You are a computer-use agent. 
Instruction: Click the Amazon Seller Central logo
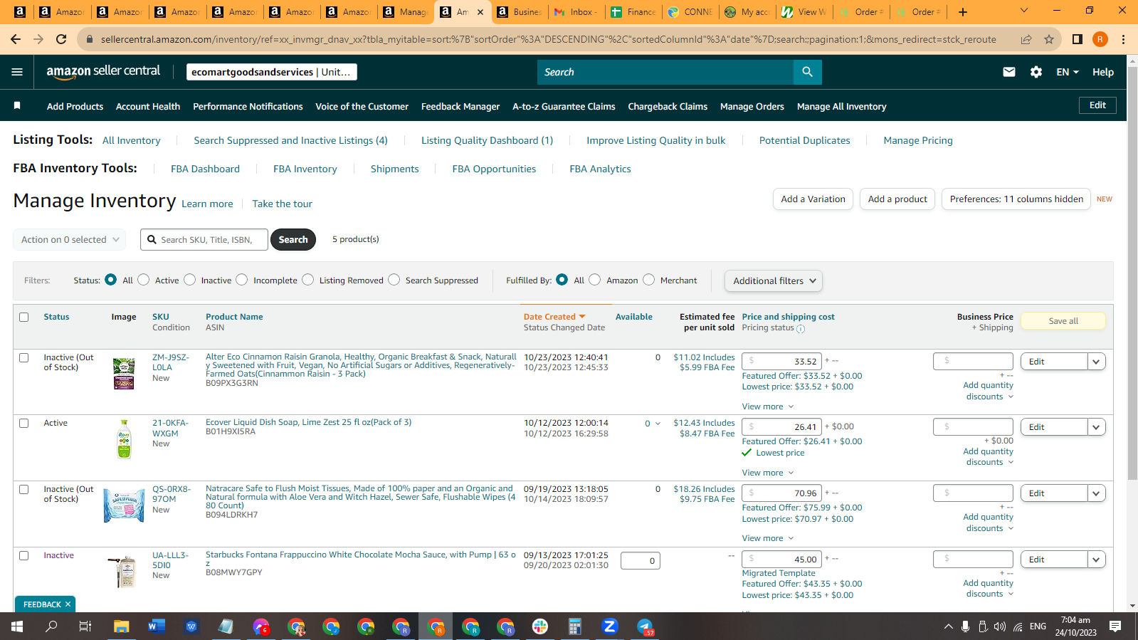click(x=103, y=71)
